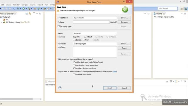Click the Add interfaces button
188x106 pixels.
pyautogui.click(x=124, y=48)
